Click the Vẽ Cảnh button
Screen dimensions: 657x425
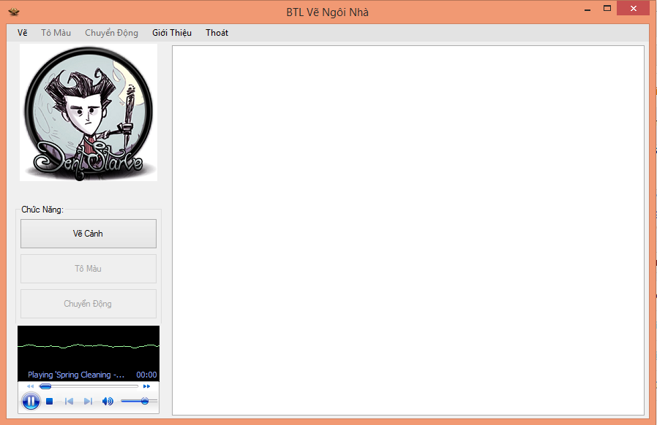(89, 234)
